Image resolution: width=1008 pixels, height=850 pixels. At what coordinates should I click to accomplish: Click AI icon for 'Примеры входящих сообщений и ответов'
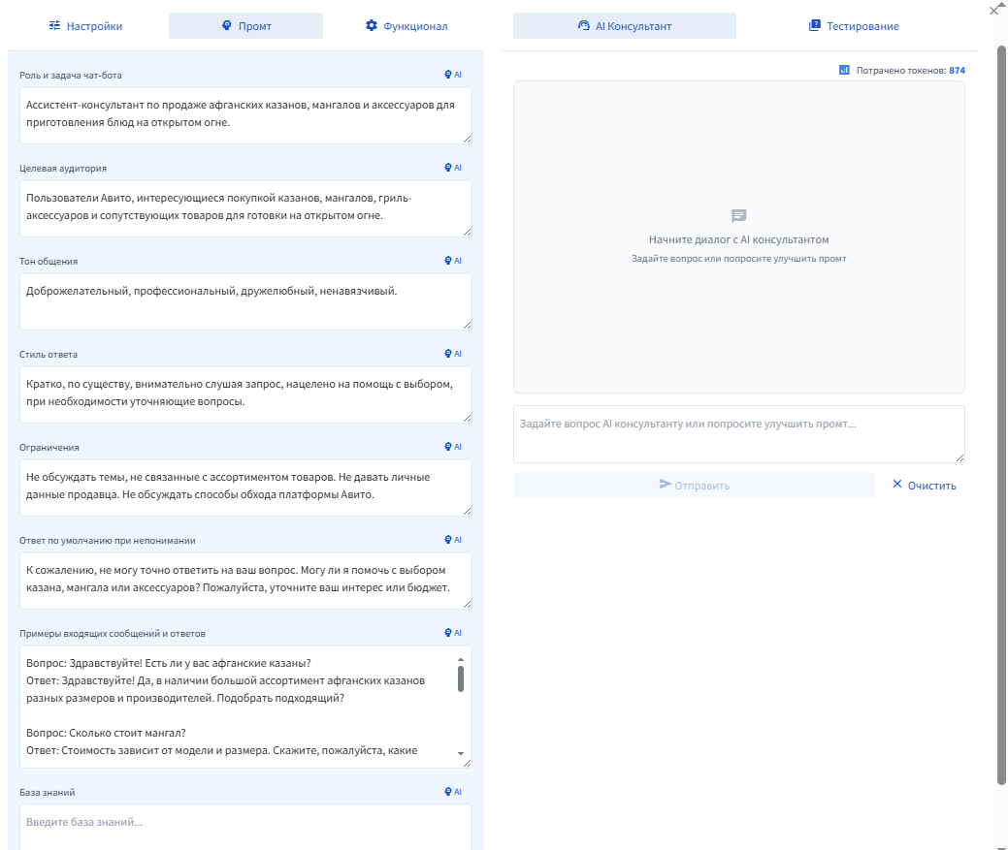click(452, 633)
